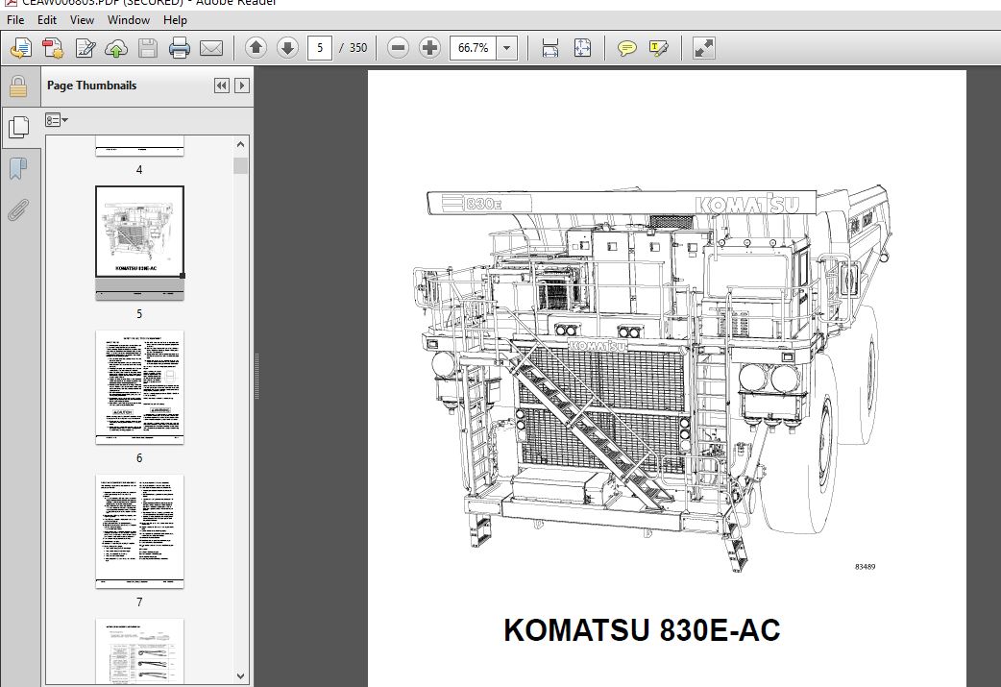Click the fit-width scrolling button
Screen dimensions: 1001x687
pyautogui.click(x=550, y=48)
